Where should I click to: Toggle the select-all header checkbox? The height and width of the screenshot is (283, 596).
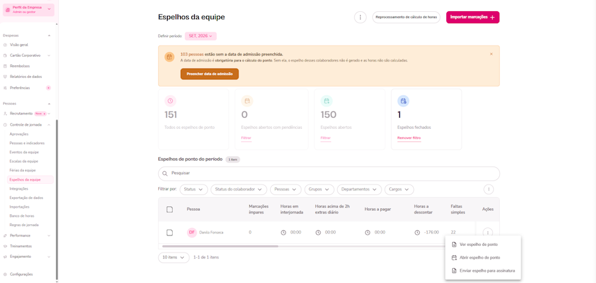(170, 210)
